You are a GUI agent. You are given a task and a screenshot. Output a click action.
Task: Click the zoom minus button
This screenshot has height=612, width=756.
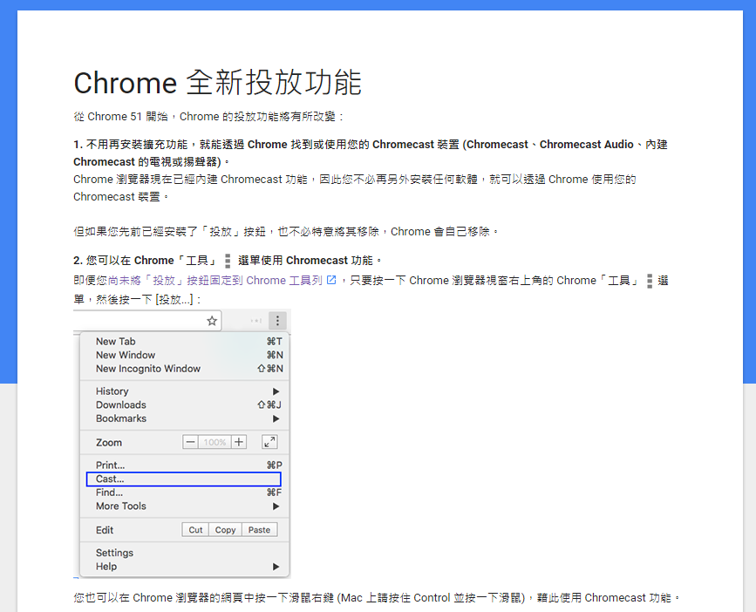pos(190,442)
